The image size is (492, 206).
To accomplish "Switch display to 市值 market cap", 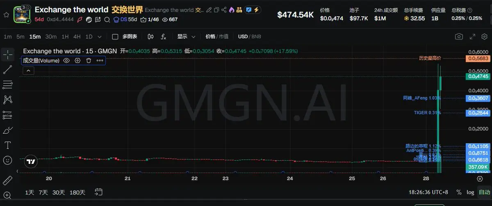I will click(x=224, y=36).
